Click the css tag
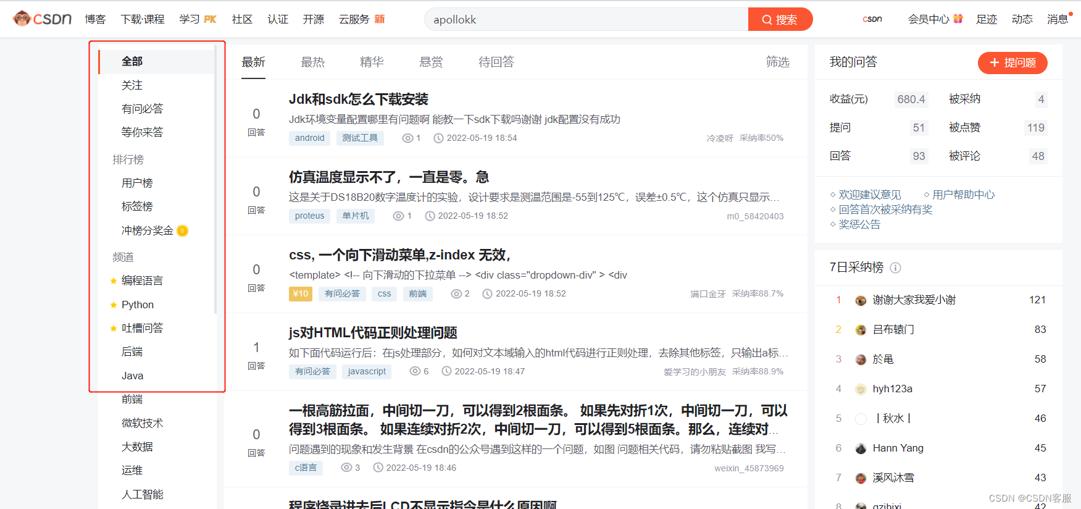This screenshot has height=509, width=1081. [x=384, y=293]
